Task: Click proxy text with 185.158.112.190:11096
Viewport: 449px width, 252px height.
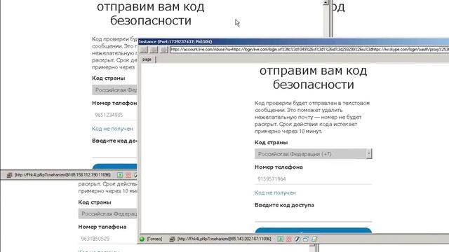Action: (x=62, y=175)
